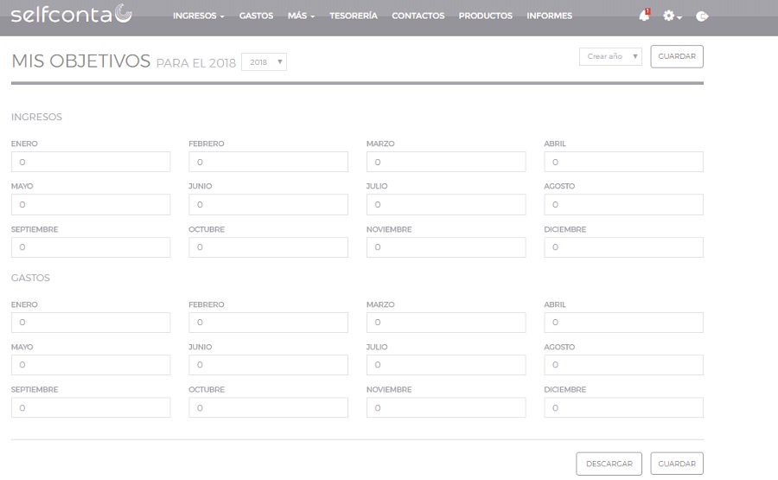This screenshot has width=778, height=480.
Task: Open the Crear año dropdown
Action: [x=610, y=56]
